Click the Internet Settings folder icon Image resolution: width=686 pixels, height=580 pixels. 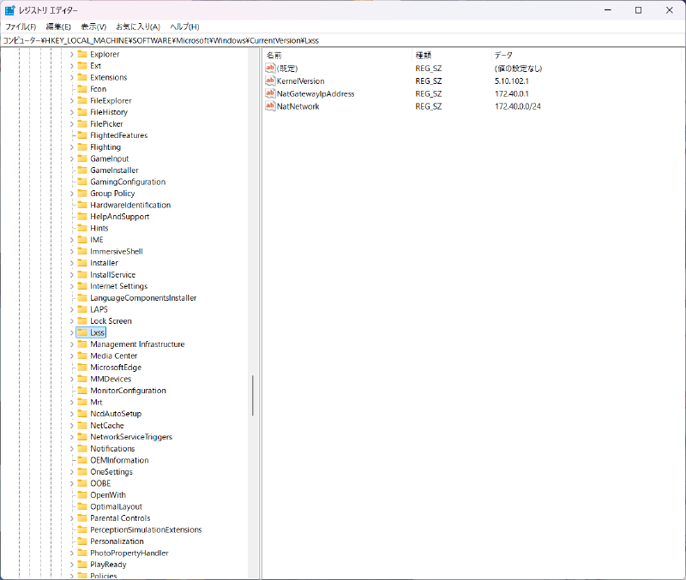coord(82,286)
